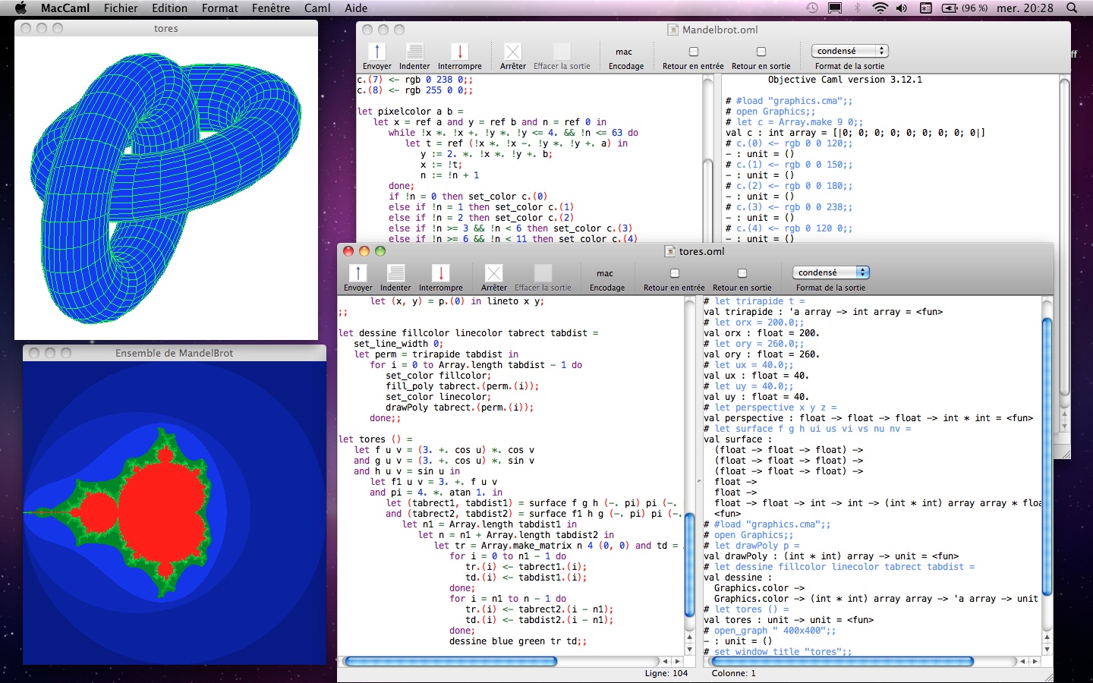Viewport: 1093px width, 683px height.
Task: Click the keyboard input menu bar icon
Action: point(926,8)
